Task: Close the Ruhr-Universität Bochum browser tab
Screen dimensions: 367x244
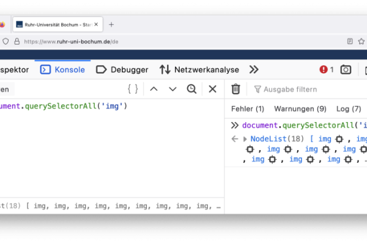Action: (x=96, y=24)
